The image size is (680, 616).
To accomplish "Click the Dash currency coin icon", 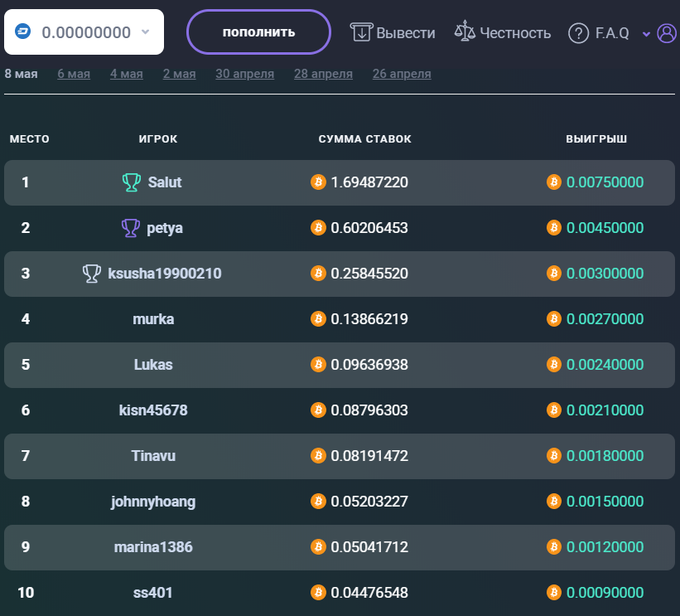I will pos(23,32).
